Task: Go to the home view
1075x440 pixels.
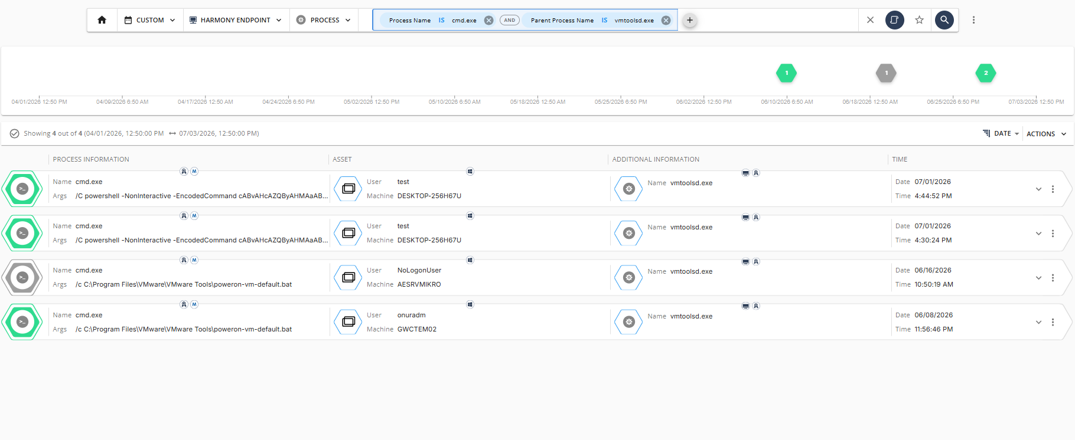Action: point(102,20)
